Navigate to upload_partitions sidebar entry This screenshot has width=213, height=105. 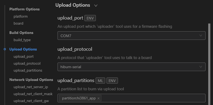pyautogui.click(x=28, y=71)
